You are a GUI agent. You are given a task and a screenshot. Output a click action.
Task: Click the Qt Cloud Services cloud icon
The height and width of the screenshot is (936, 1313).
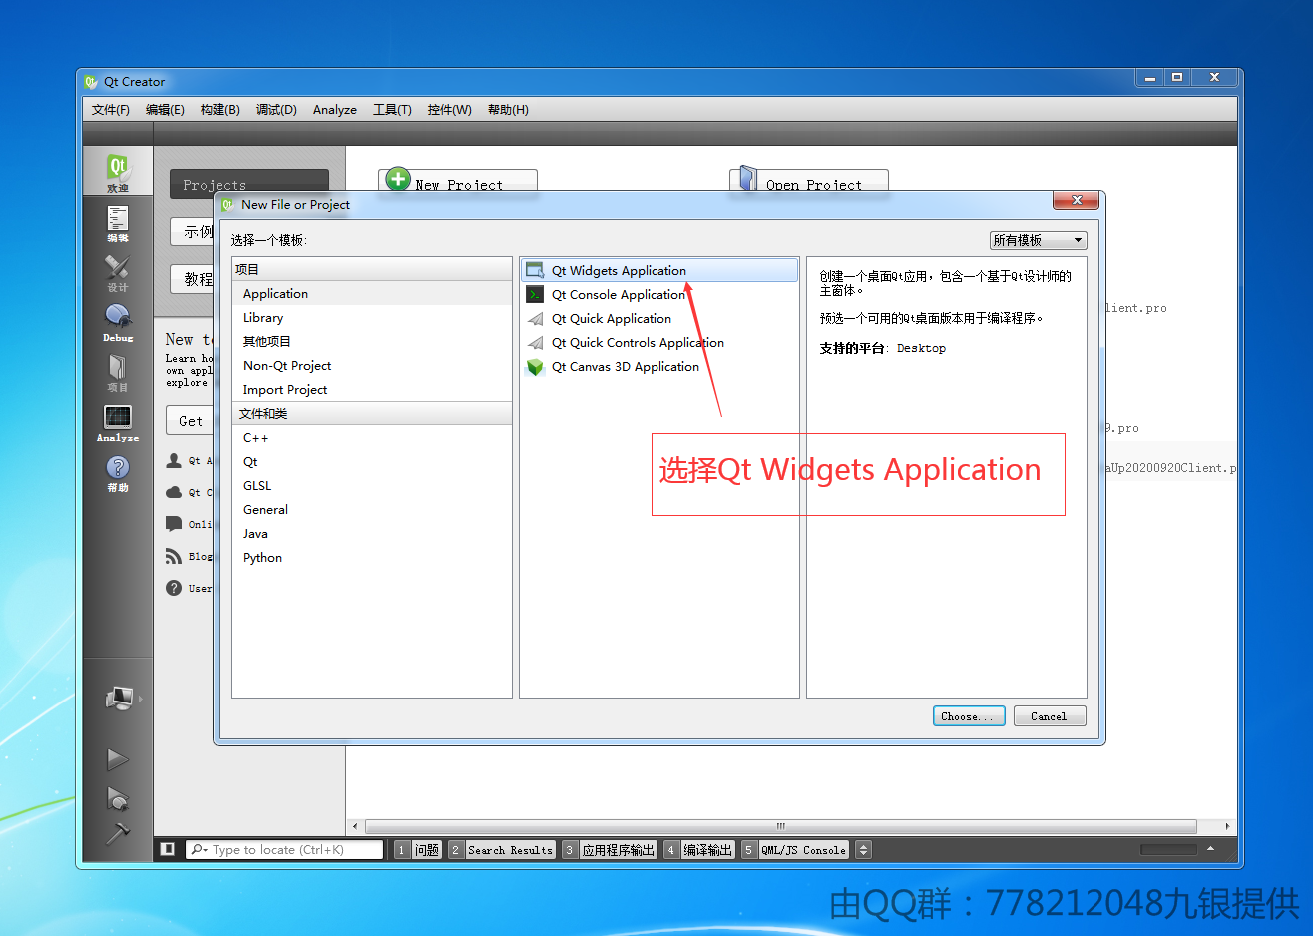(x=174, y=492)
